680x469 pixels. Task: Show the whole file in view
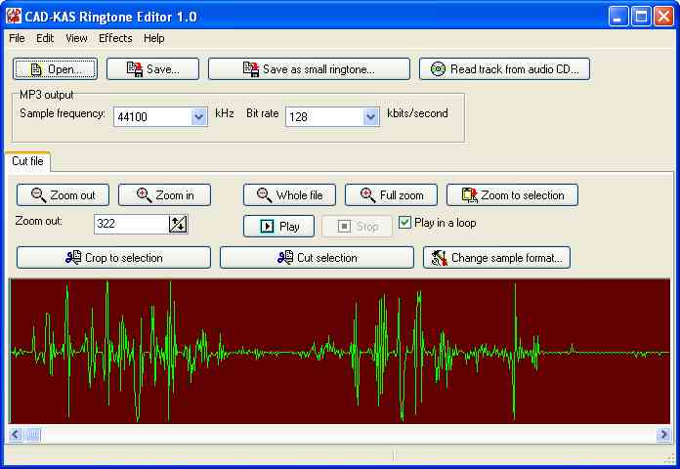289,195
